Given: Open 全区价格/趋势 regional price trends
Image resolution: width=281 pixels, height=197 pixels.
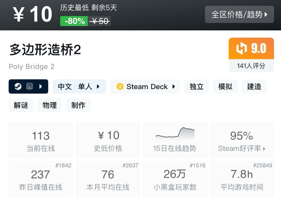Looking at the screenshot, I should (239, 14).
